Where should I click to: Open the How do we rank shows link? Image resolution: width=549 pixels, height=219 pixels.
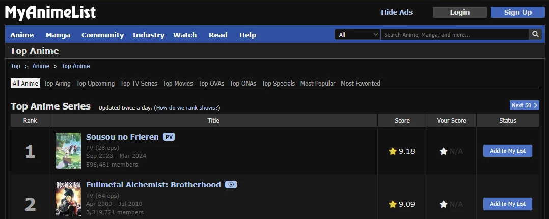(187, 107)
